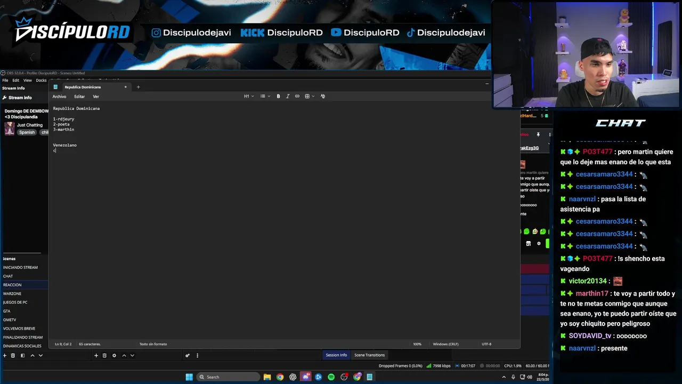Move scene down arrow in Scenes dock
Screen dimensions: 682x384
point(40,355)
